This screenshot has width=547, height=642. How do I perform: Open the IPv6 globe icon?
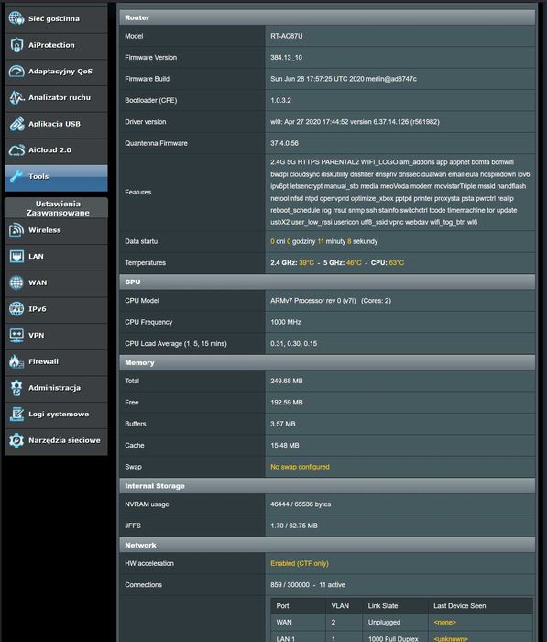[x=16, y=309]
